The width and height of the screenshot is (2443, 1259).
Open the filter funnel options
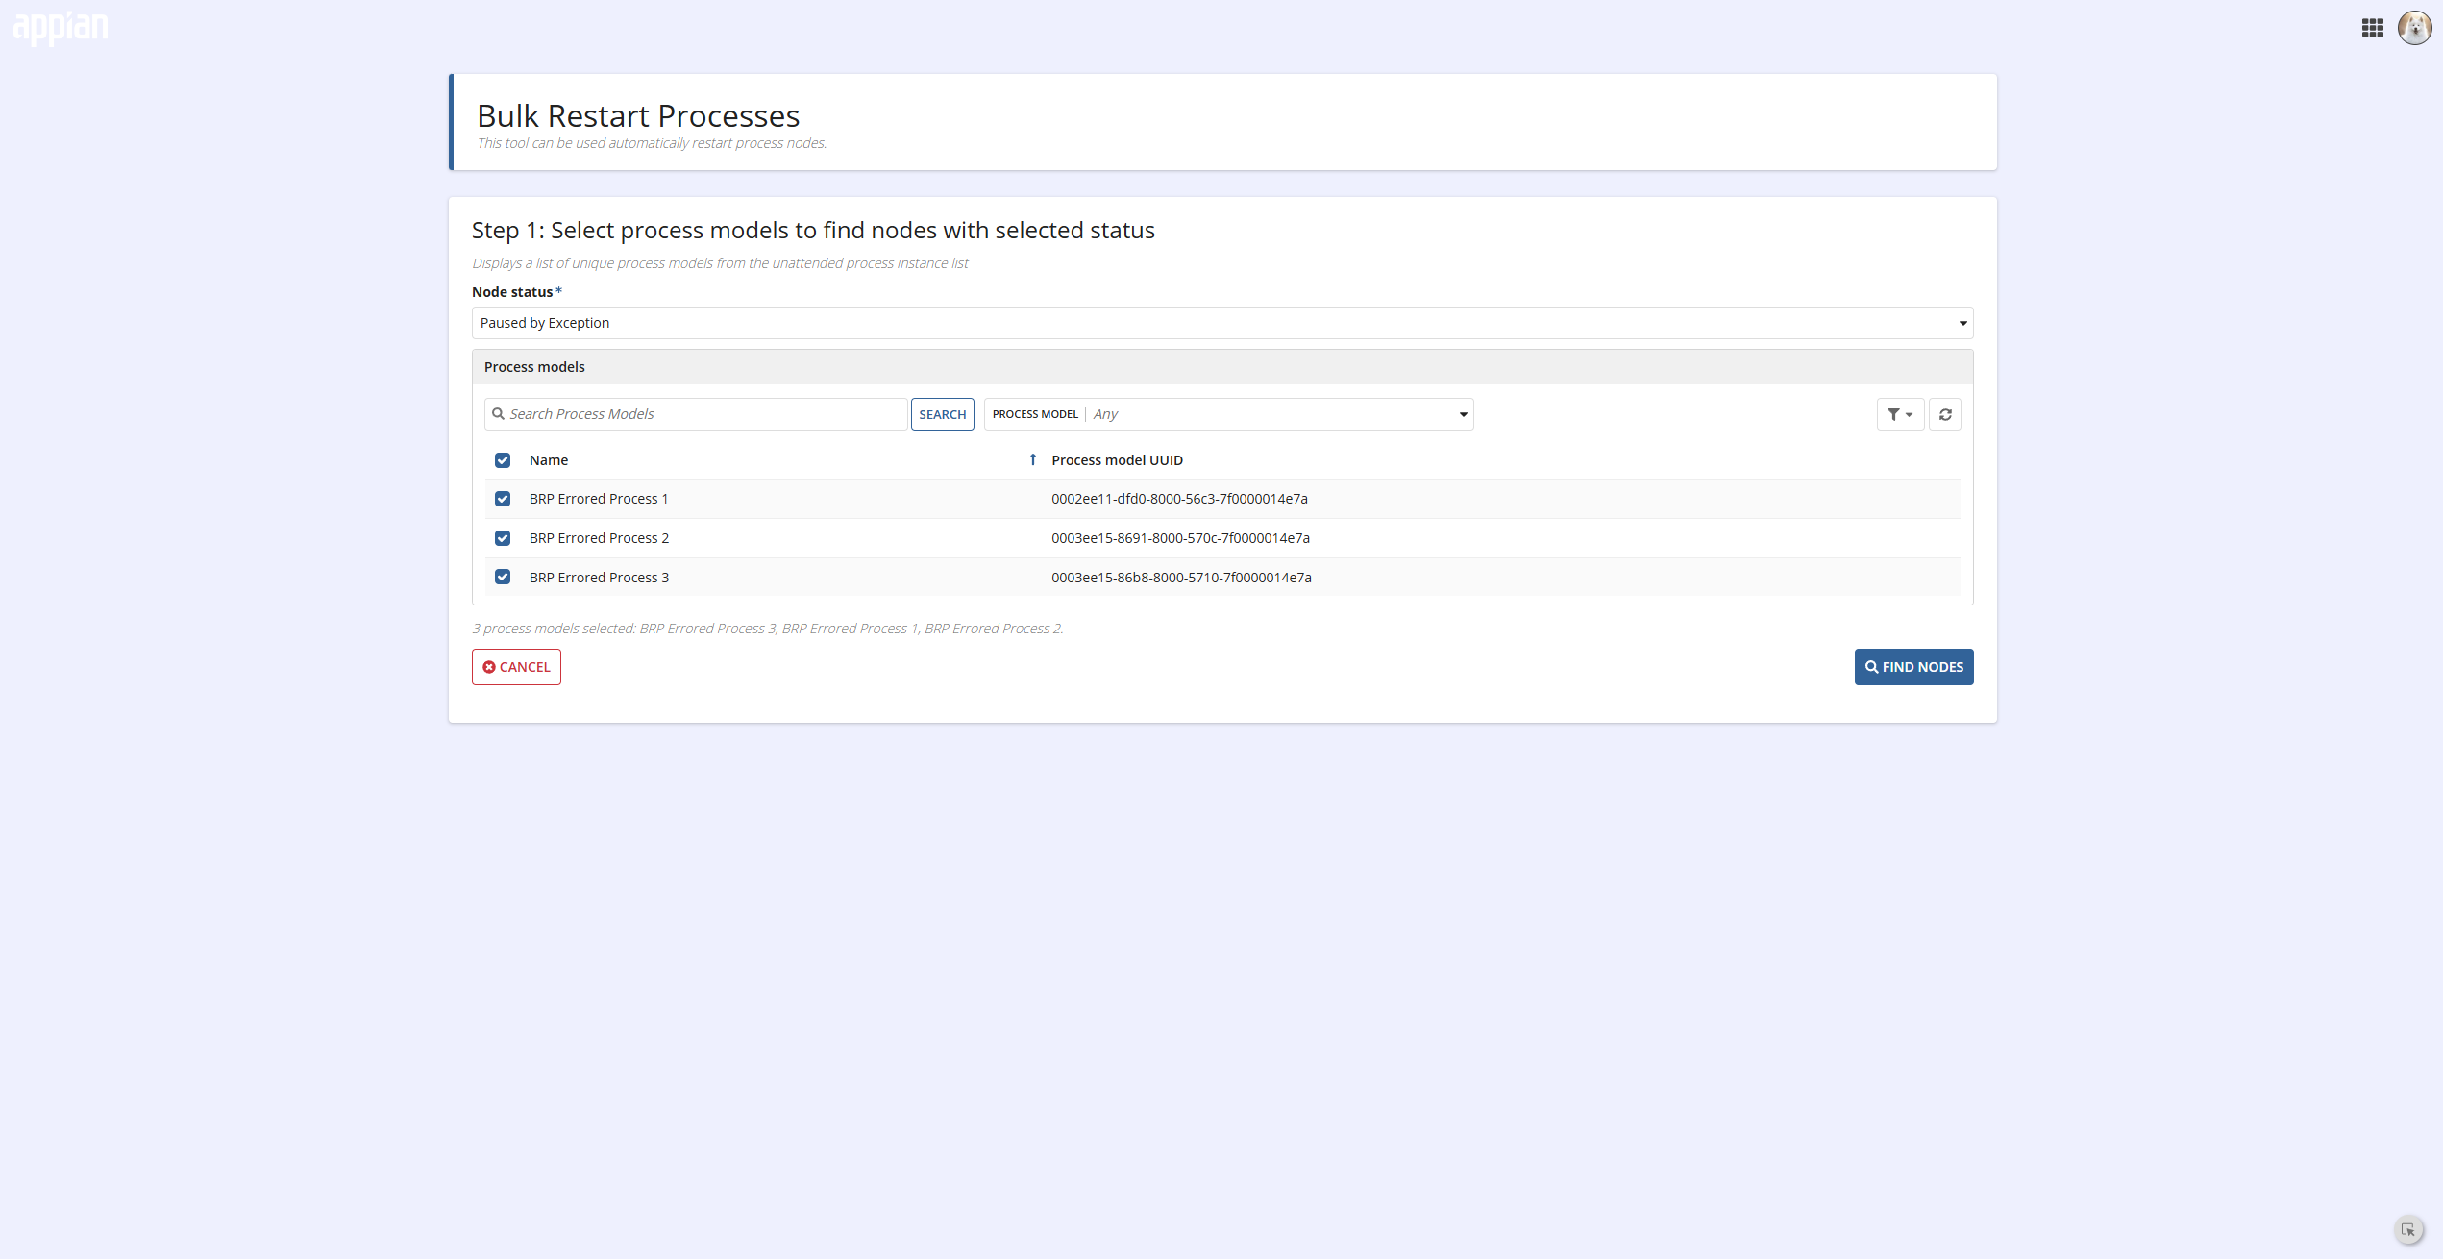(1900, 414)
